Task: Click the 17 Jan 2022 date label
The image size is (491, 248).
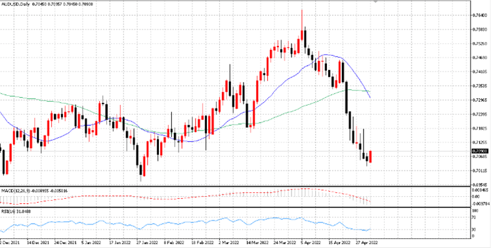Action: click(x=120, y=243)
